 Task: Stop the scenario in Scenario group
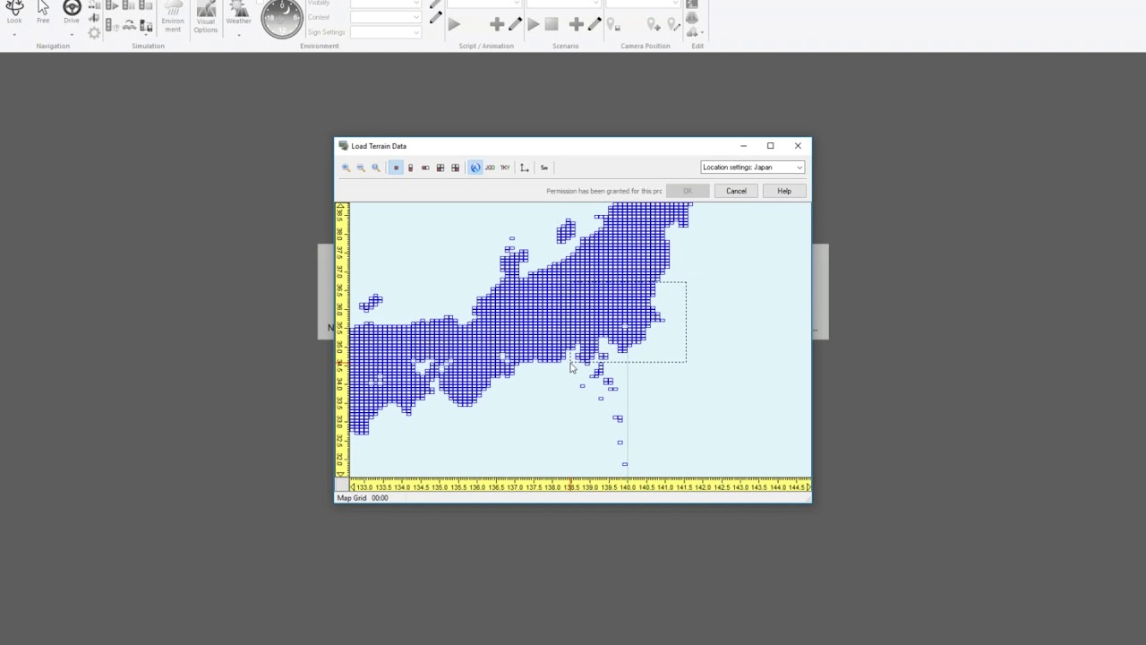click(552, 24)
